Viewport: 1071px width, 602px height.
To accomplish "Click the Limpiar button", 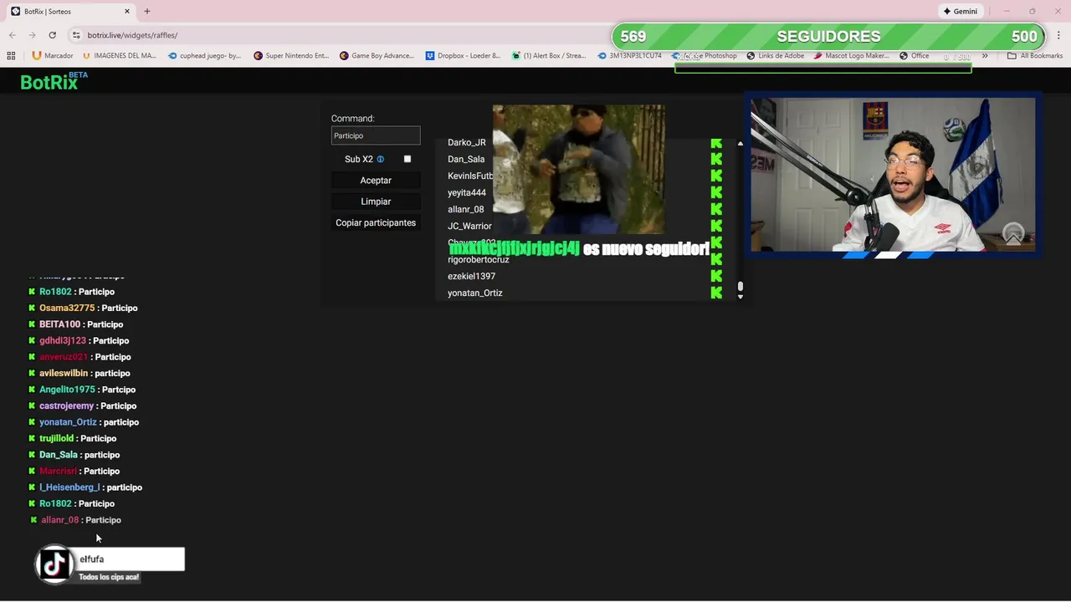I will 376,202.
